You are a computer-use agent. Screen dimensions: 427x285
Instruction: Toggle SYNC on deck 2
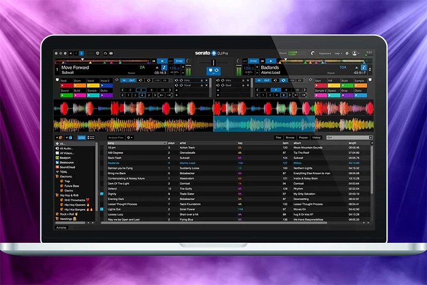253,61
